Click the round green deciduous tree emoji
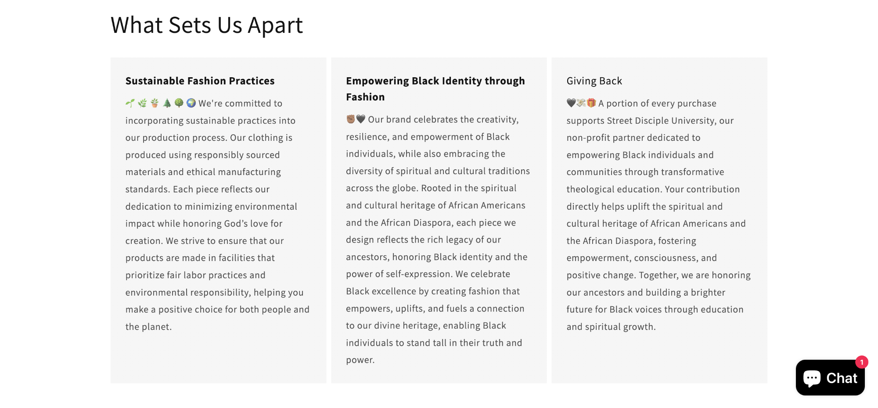Viewport: 878px width, 408px height. click(179, 103)
